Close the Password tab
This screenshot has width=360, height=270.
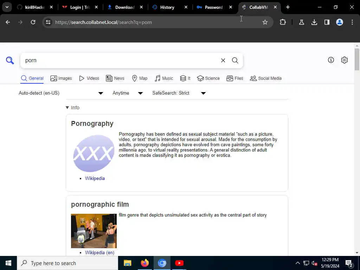click(231, 7)
